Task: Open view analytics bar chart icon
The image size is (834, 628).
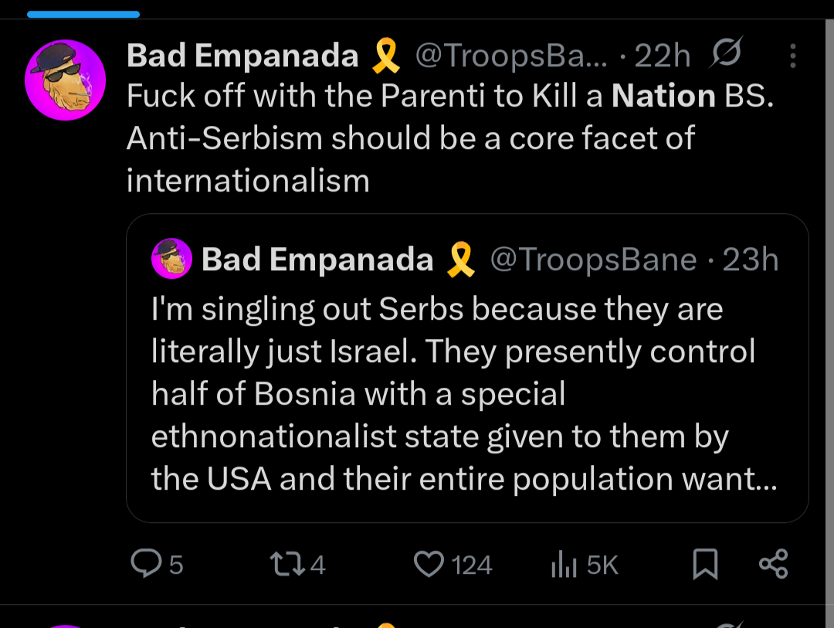Action: point(564,565)
